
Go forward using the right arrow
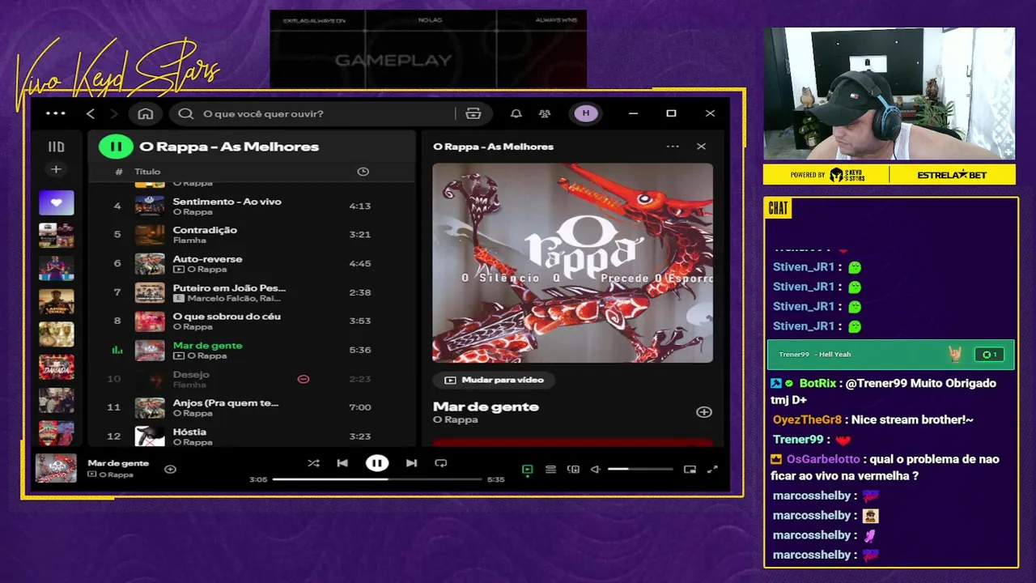click(113, 113)
